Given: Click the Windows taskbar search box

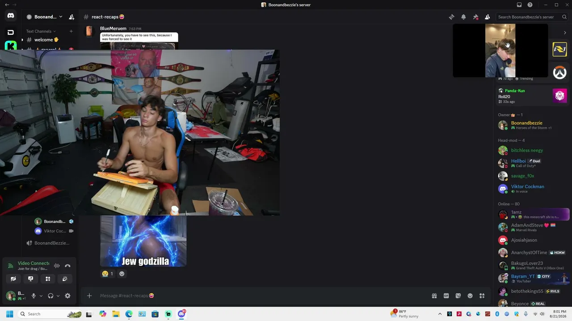Looking at the screenshot, I should (50, 314).
